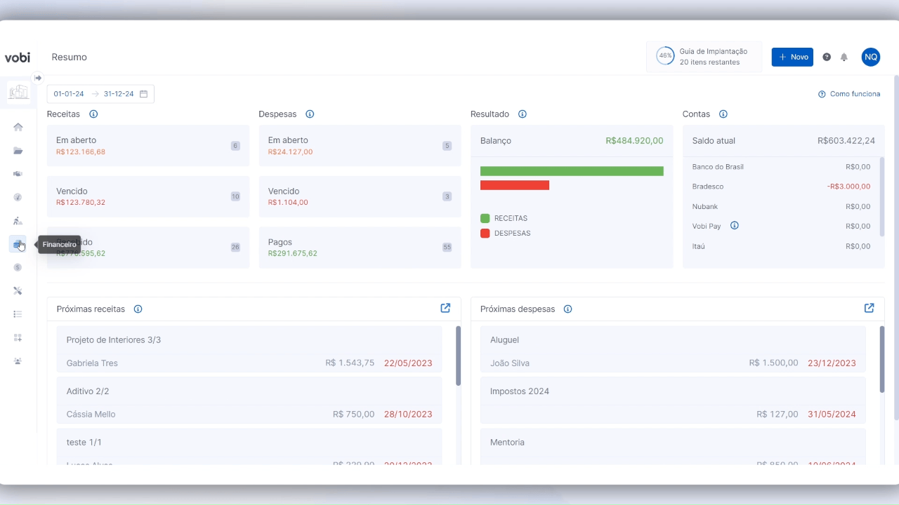Open the Receitas Vencido card
The image size is (899, 505).
[148, 196]
